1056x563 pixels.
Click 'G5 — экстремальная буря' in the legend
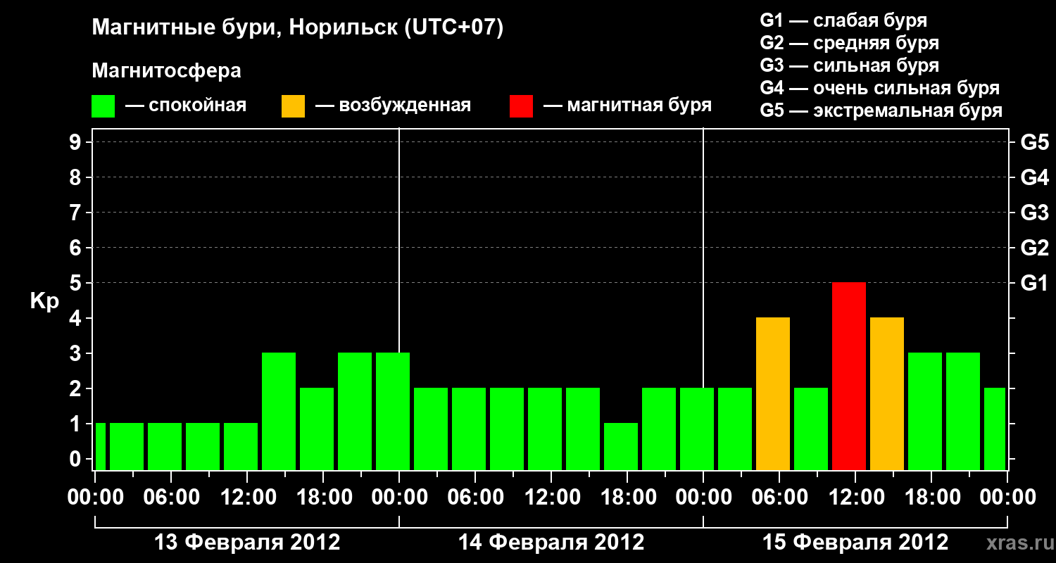coord(881,110)
